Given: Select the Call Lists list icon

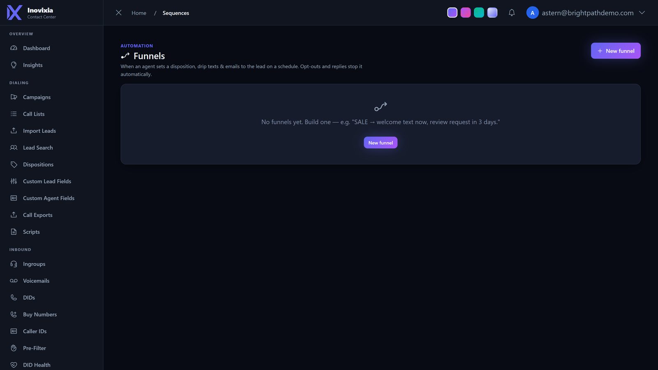Looking at the screenshot, I should coord(14,114).
